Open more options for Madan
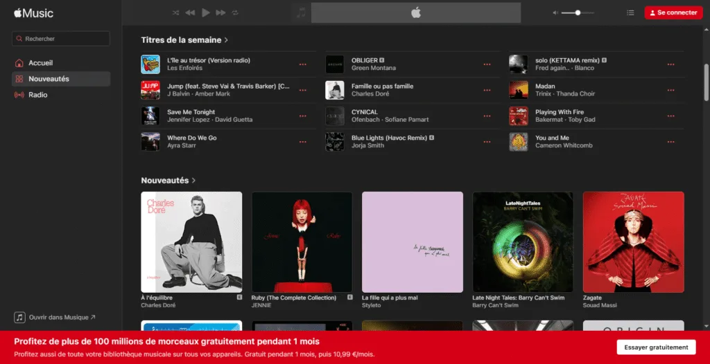This screenshot has height=364, width=710. (670, 90)
